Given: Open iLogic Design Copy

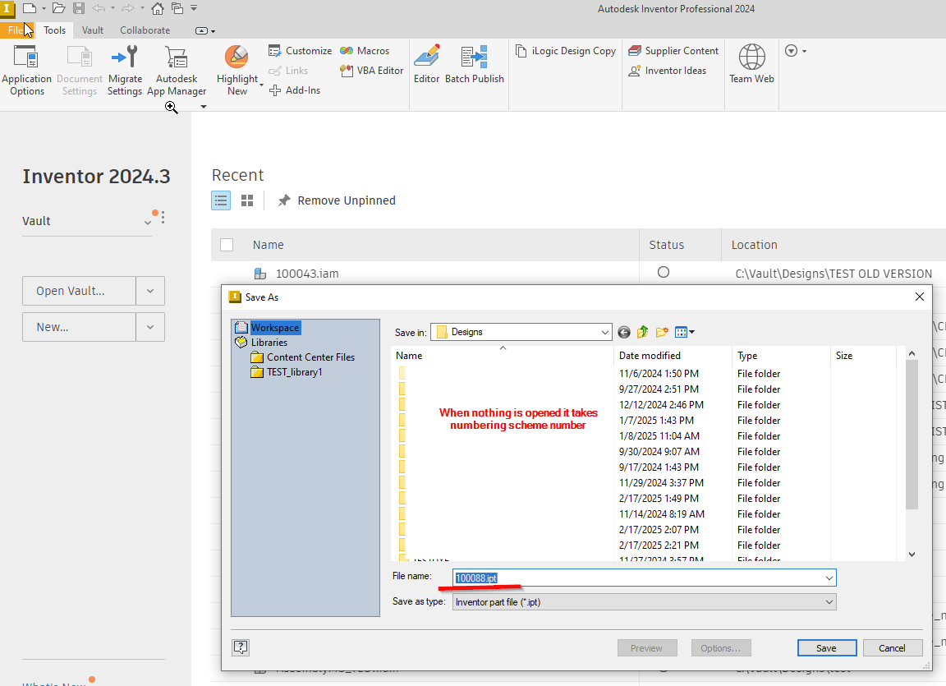Looking at the screenshot, I should click(565, 50).
